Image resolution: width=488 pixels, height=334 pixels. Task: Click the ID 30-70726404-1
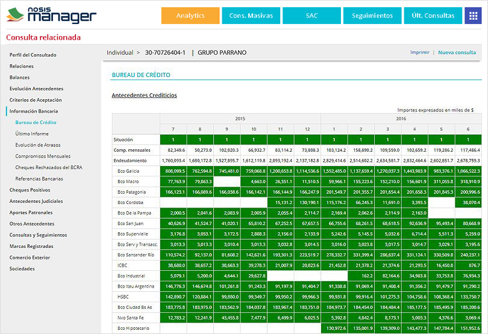coord(165,52)
